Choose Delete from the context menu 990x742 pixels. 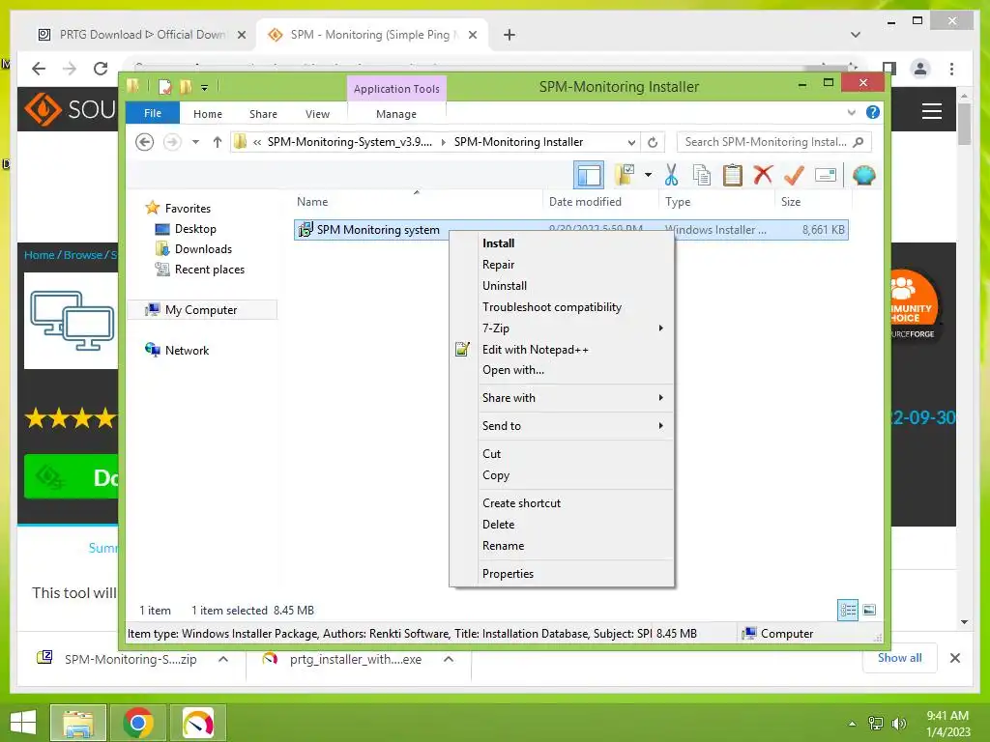click(x=562, y=525)
